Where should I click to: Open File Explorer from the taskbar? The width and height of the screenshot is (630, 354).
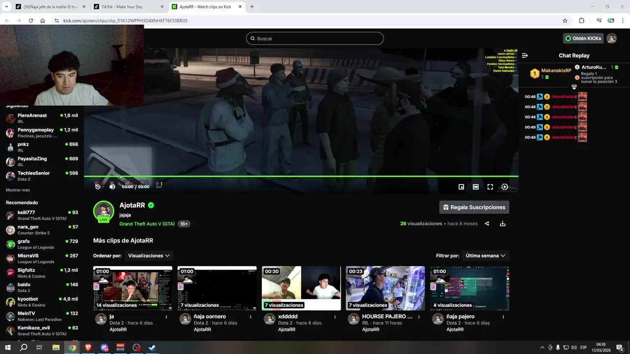pyautogui.click(x=56, y=348)
